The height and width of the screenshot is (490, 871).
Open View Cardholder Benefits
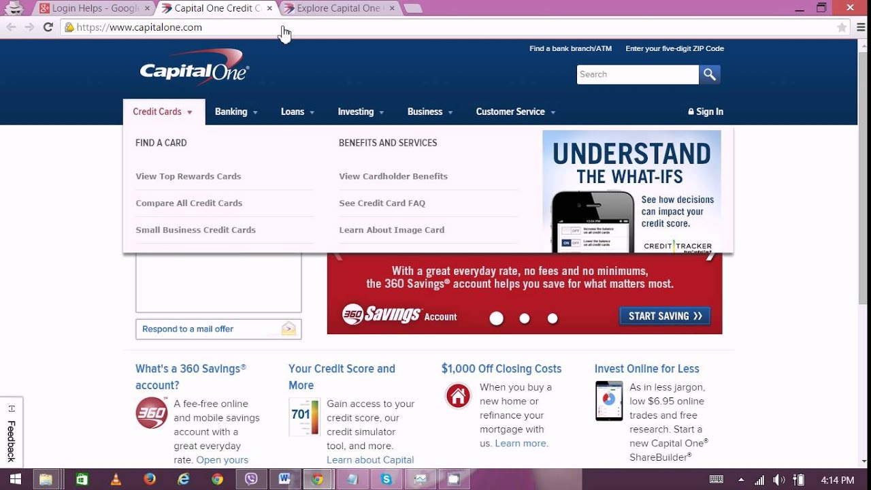tap(393, 176)
